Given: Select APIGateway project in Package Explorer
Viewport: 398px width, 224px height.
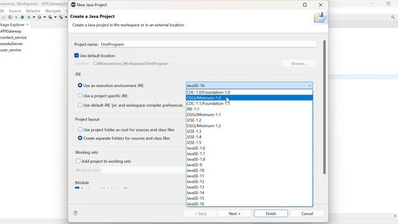Looking at the screenshot, I should tap(11, 31).
